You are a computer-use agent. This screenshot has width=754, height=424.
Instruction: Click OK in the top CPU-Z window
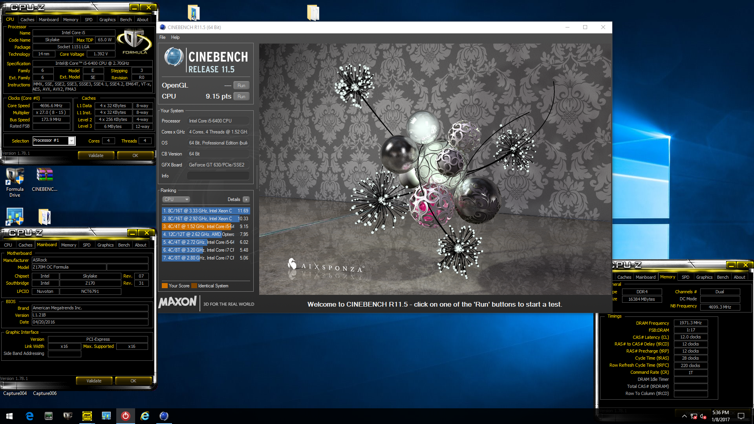[x=135, y=155]
